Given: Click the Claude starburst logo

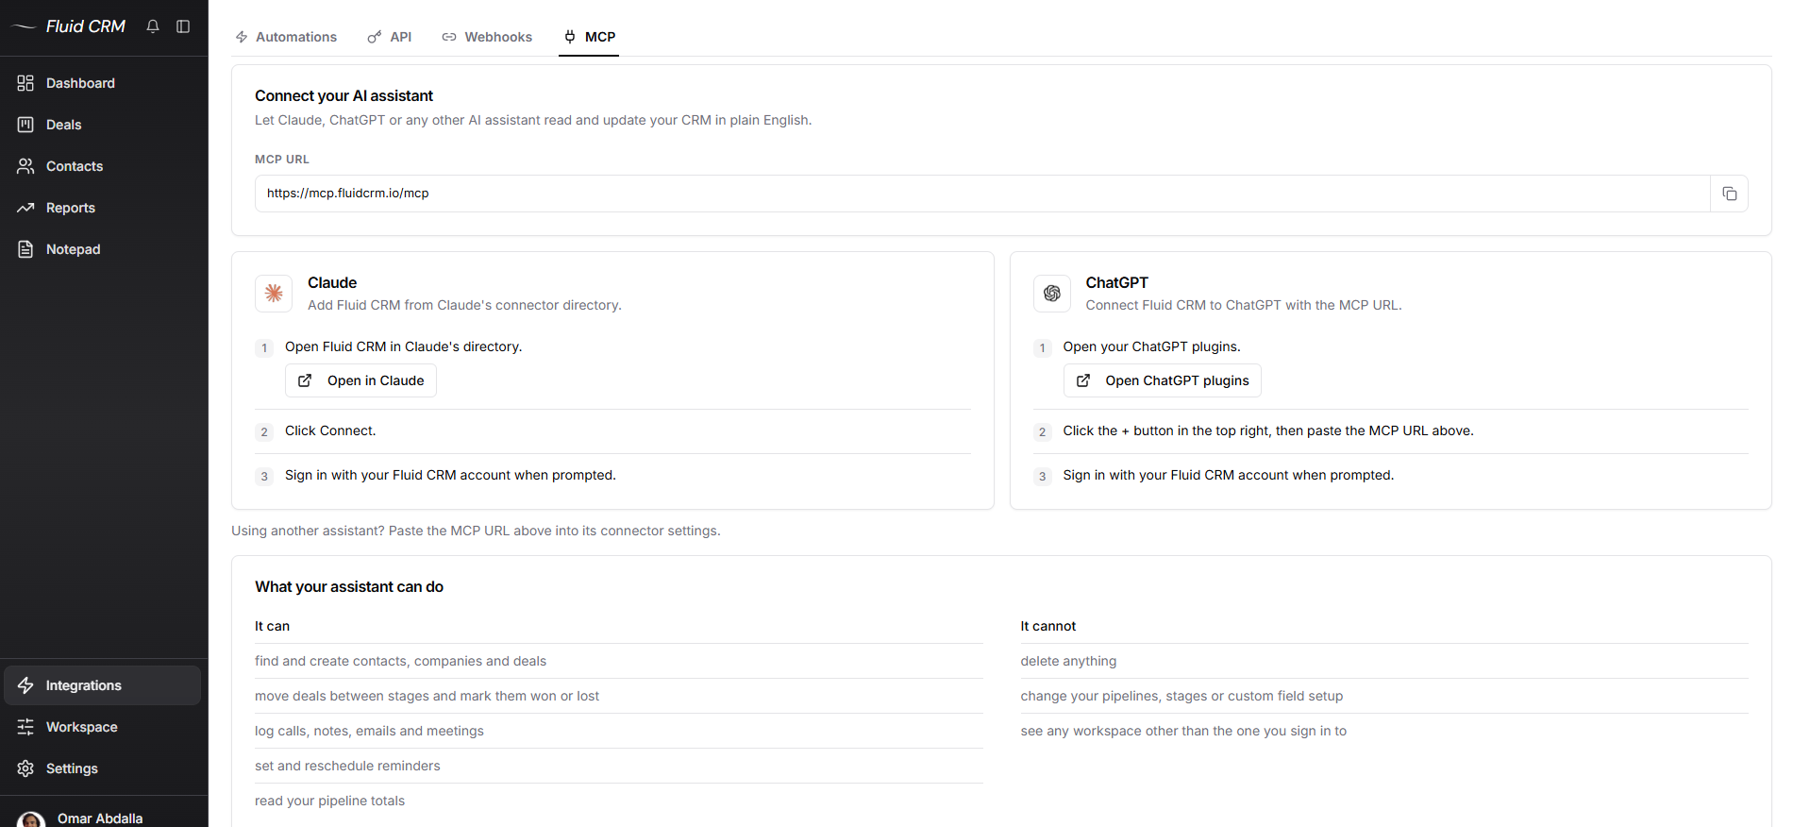Looking at the screenshot, I should click(274, 294).
